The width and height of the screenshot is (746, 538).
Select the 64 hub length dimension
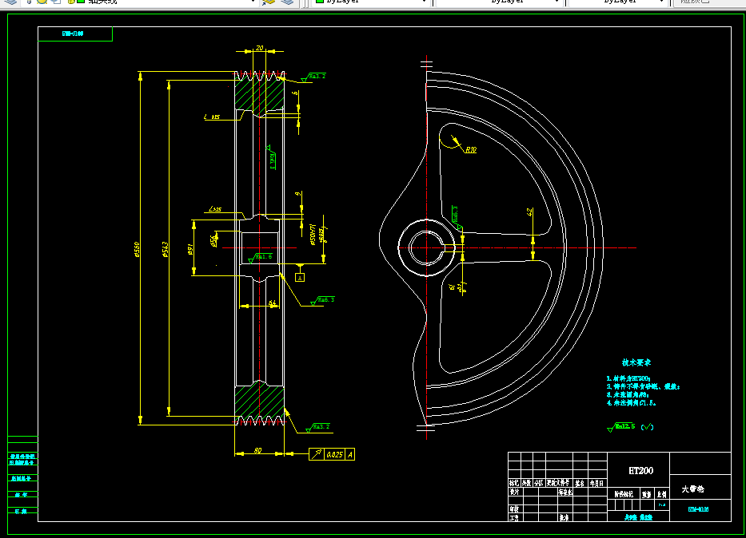(x=272, y=303)
